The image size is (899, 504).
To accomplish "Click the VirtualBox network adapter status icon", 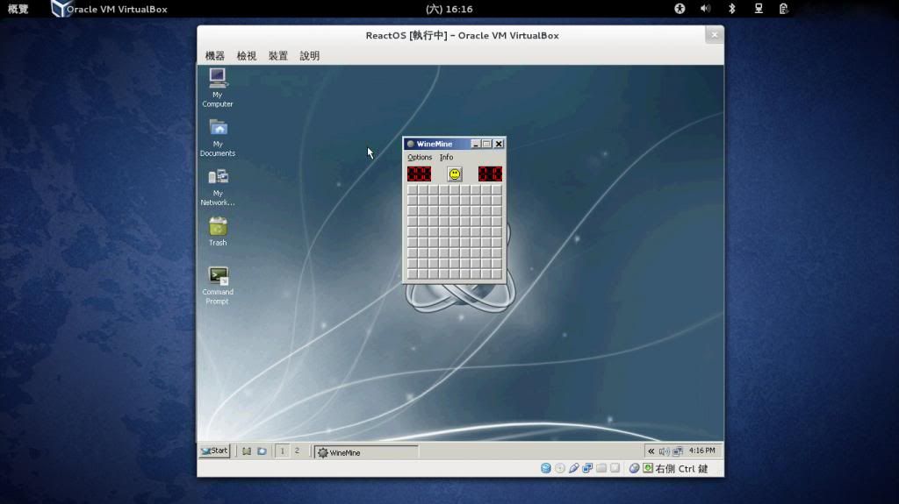I will 587,468.
